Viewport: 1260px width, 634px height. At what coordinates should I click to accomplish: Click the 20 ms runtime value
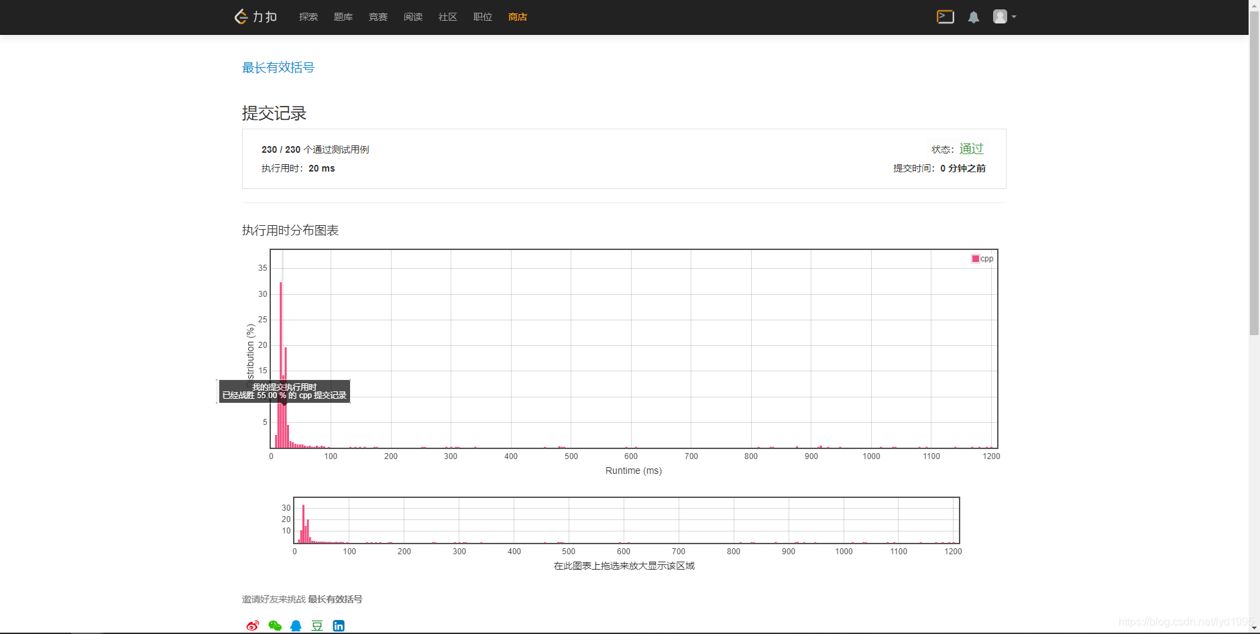[x=322, y=168]
